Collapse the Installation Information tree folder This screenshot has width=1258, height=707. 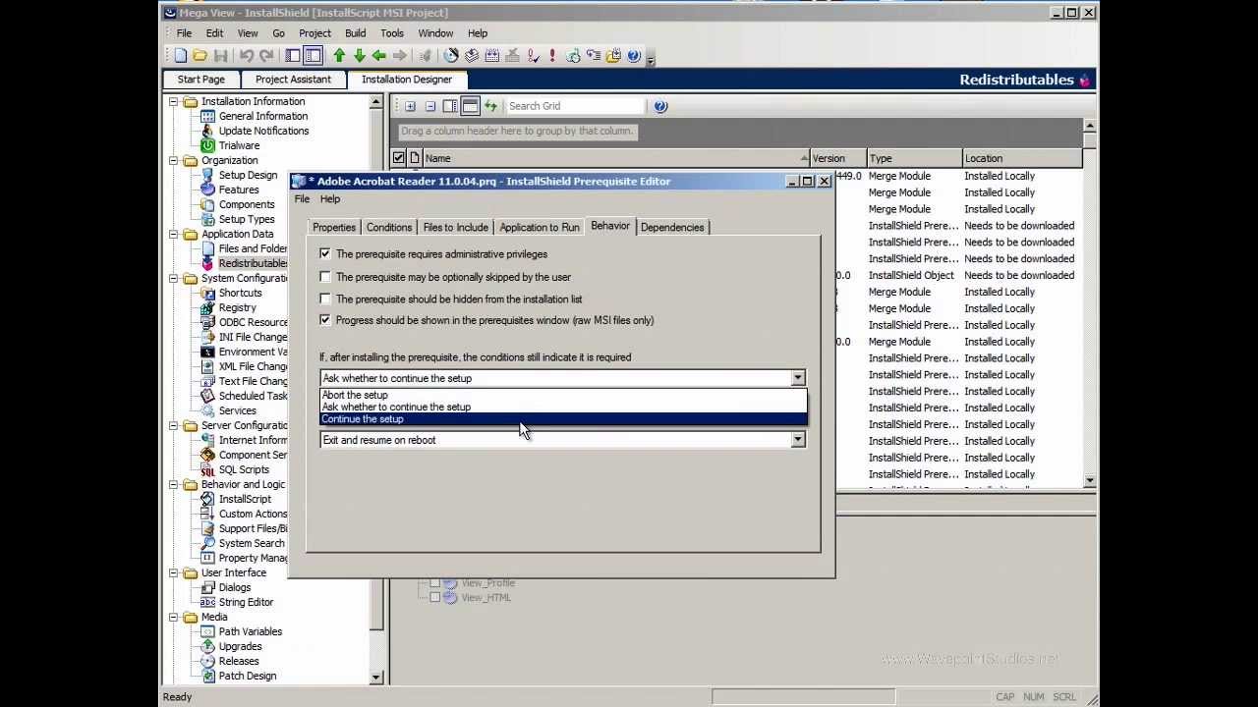[174, 101]
